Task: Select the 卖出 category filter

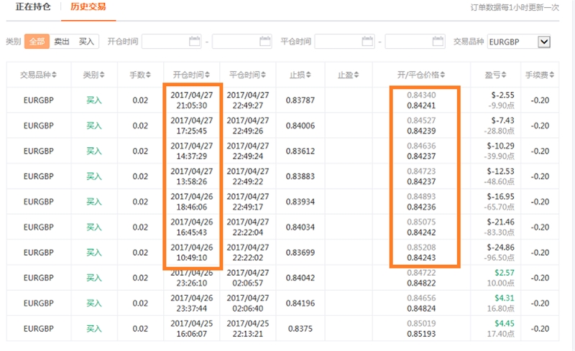Action: click(x=62, y=42)
